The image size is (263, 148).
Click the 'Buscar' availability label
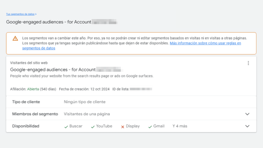pyautogui.click(x=76, y=126)
